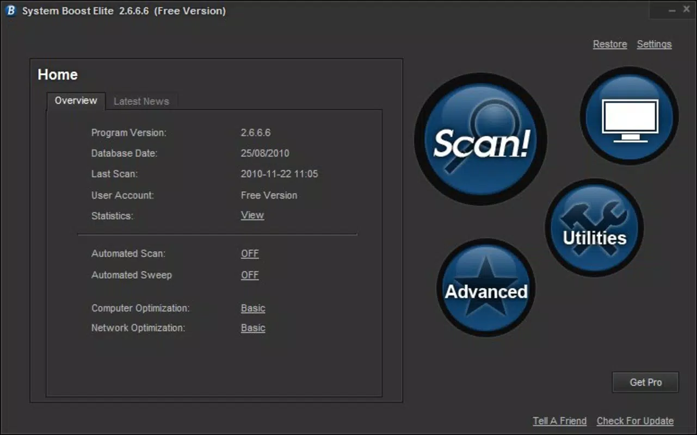Open the Advanced star button
The height and width of the screenshot is (435, 697).
486,288
